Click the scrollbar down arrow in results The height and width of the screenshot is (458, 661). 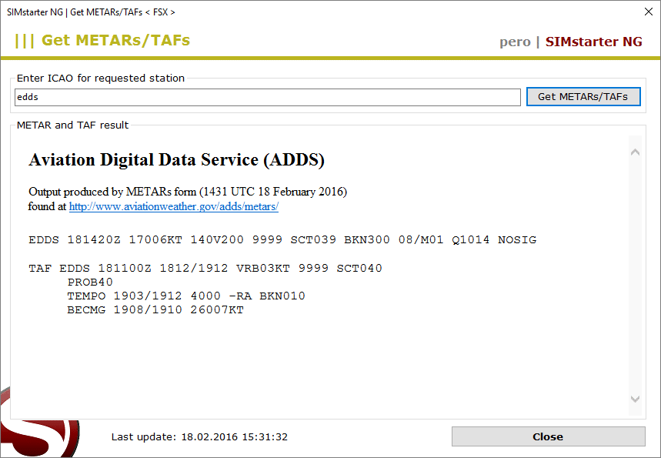tap(635, 399)
